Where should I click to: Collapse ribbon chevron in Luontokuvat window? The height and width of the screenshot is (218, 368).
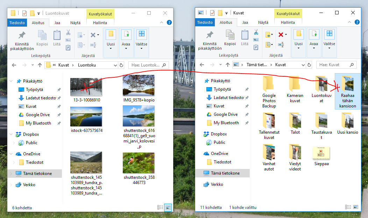(x=162, y=22)
